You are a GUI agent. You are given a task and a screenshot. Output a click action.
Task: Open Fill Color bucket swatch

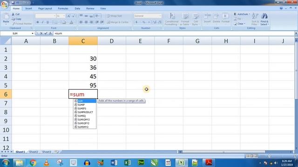[64, 22]
